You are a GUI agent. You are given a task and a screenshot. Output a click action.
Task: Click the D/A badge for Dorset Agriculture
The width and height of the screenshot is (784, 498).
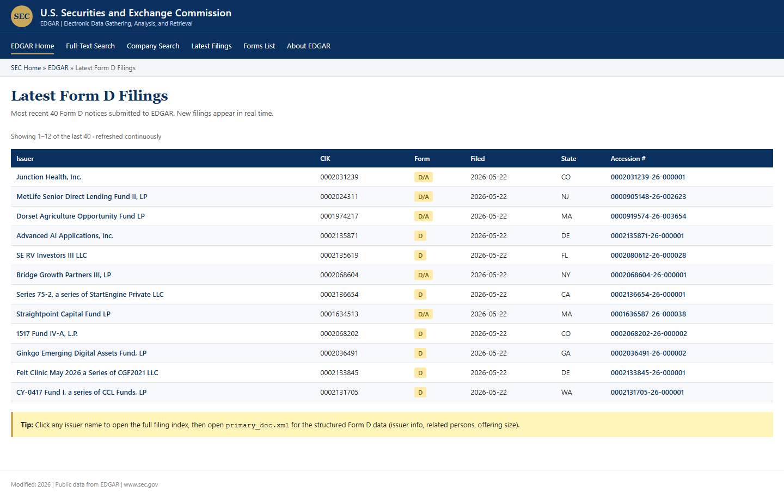tap(424, 216)
